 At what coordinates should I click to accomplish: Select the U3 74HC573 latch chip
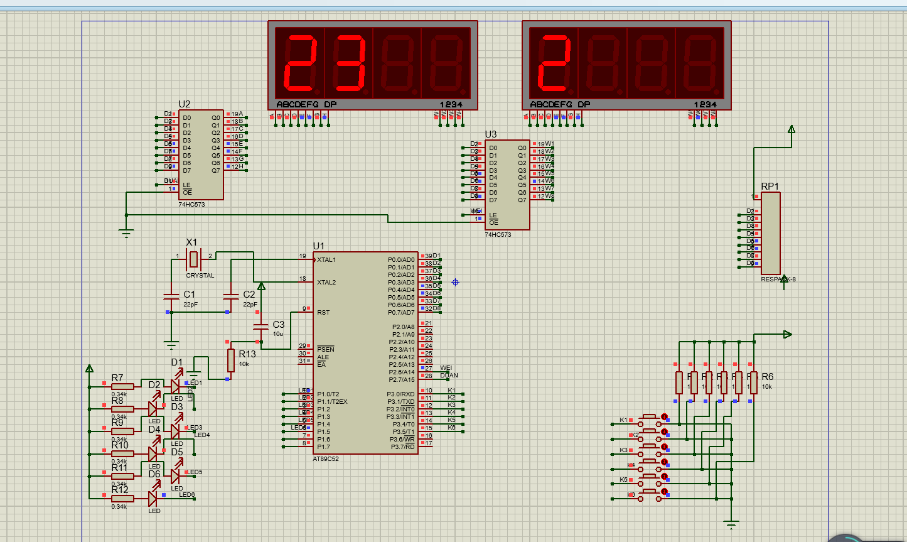pyautogui.click(x=507, y=185)
